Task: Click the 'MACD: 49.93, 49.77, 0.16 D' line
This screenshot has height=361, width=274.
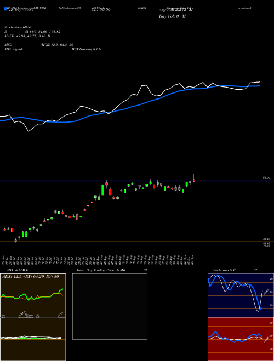Action: (27, 36)
